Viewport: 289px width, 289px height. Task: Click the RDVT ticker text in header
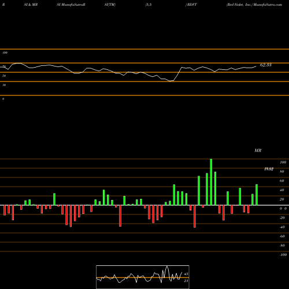coord(192,5)
